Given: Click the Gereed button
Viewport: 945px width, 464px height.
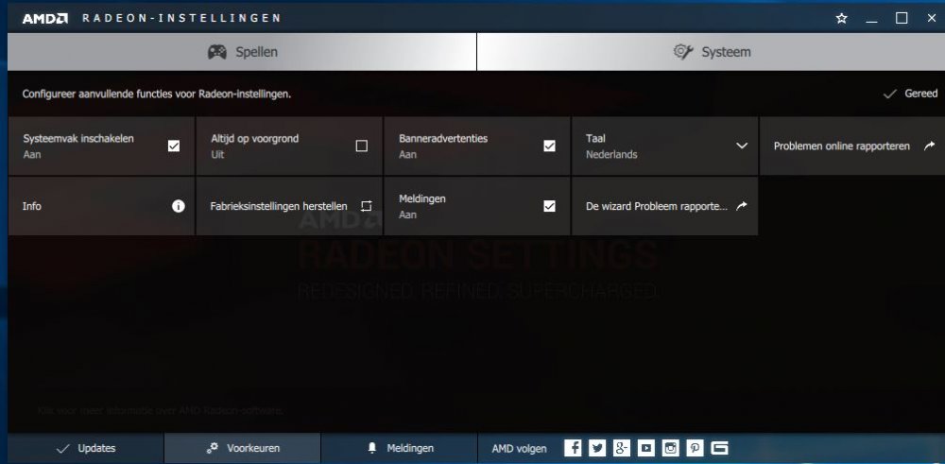Looking at the screenshot, I should coord(910,94).
